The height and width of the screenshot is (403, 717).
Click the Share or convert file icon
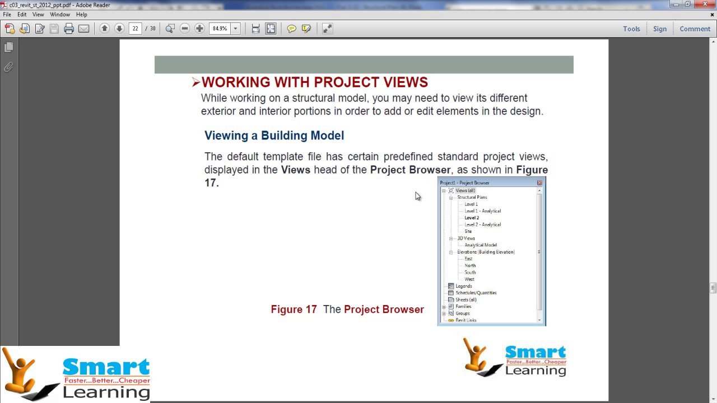click(x=25, y=29)
